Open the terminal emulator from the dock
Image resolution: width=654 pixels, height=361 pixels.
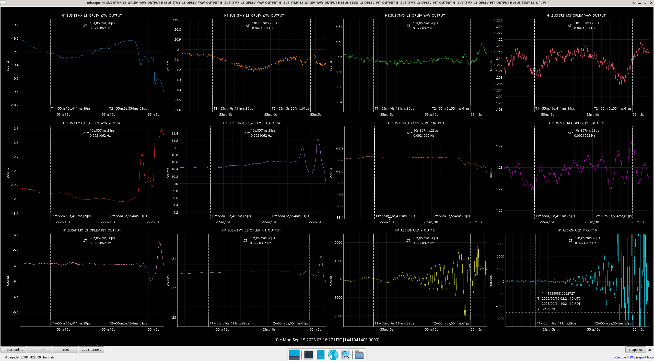pos(308,355)
